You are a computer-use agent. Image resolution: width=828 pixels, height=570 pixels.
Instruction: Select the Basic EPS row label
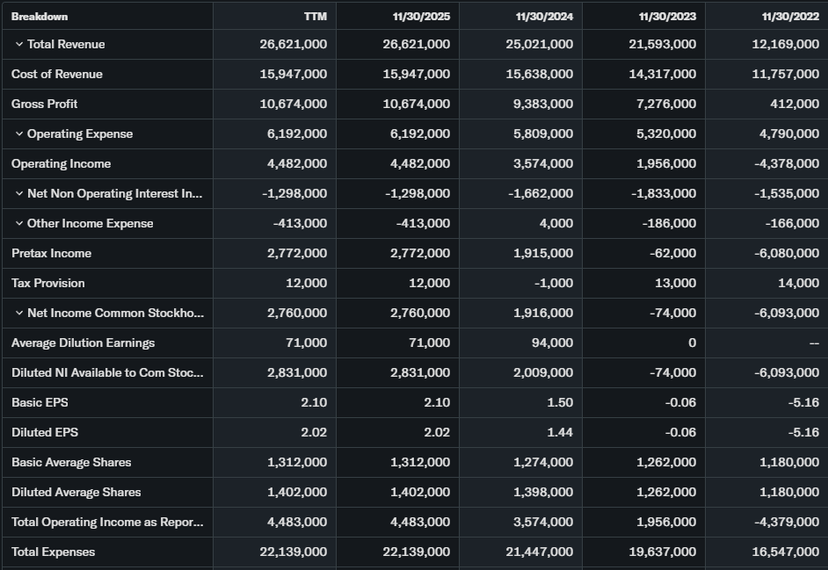point(40,403)
